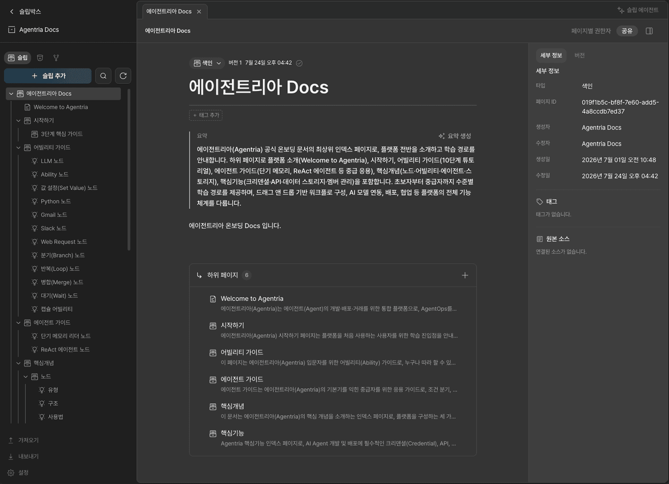
Task: Go back using the arrow beside 슬립박스
Action: point(12,12)
